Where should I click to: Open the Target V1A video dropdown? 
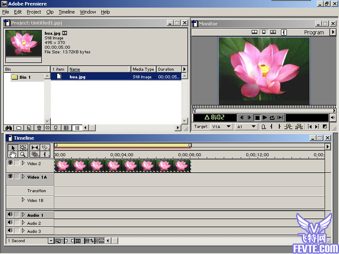click(228, 127)
